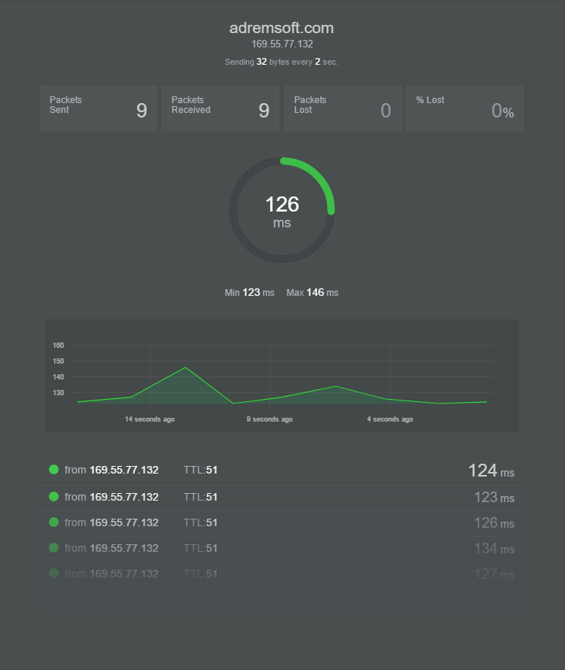Click the 126 ms gauge reading
Screen dimensions: 565x670
click(x=282, y=211)
